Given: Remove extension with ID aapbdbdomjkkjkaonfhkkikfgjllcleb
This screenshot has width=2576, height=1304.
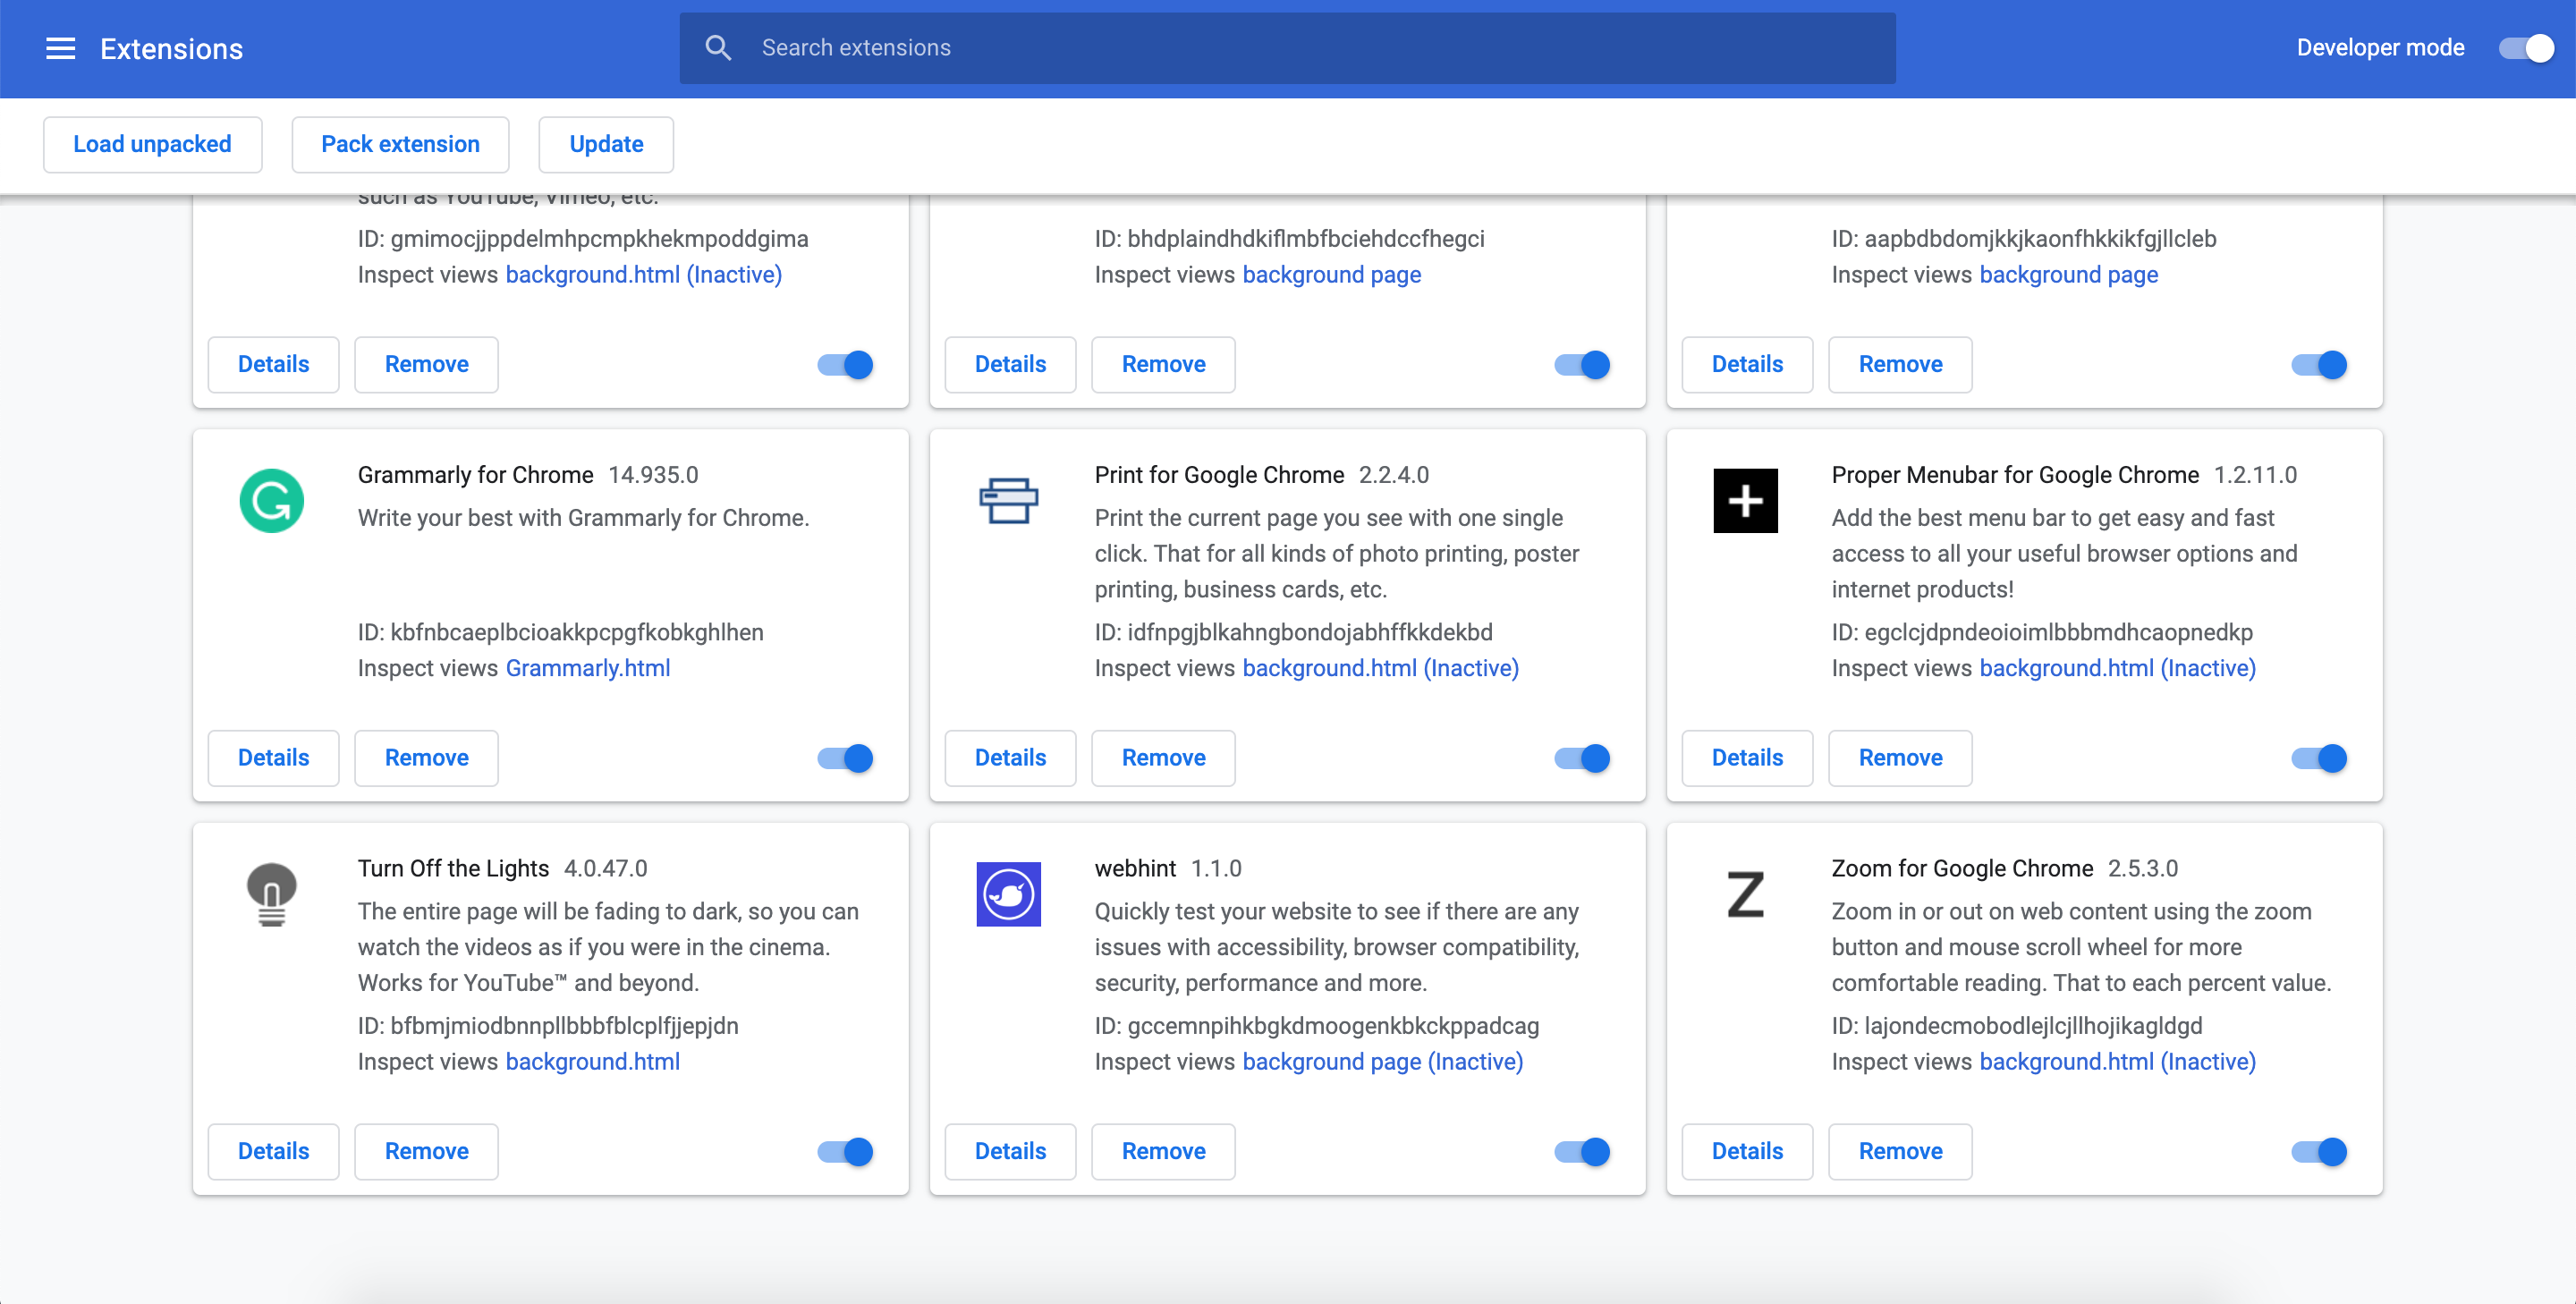Looking at the screenshot, I should (1900, 365).
